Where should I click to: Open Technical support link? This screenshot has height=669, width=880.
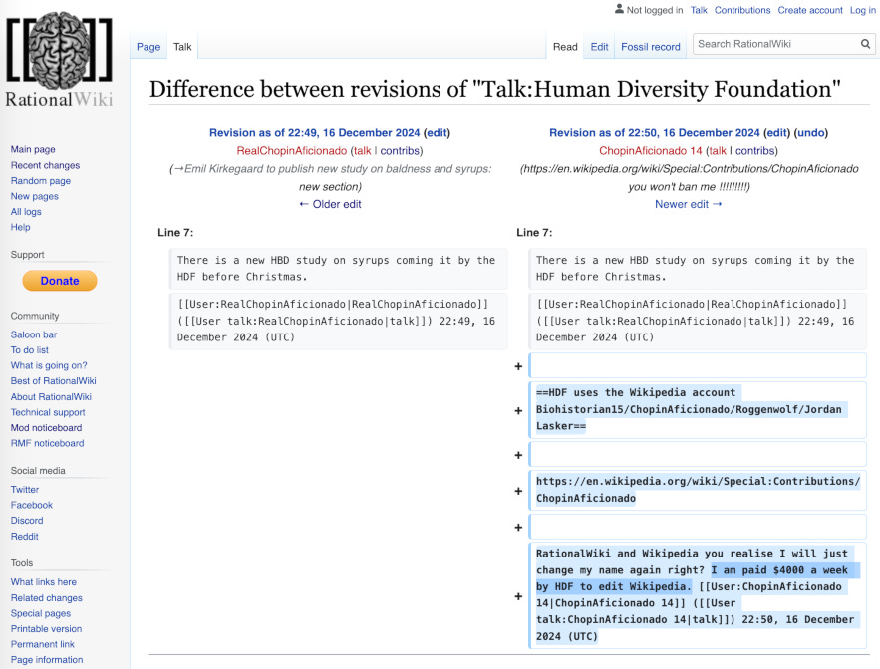[x=48, y=412]
